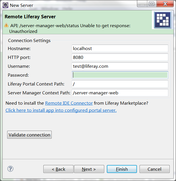Click the help question mark icon
The height and width of the screenshot is (181, 176).
pos(10,169)
